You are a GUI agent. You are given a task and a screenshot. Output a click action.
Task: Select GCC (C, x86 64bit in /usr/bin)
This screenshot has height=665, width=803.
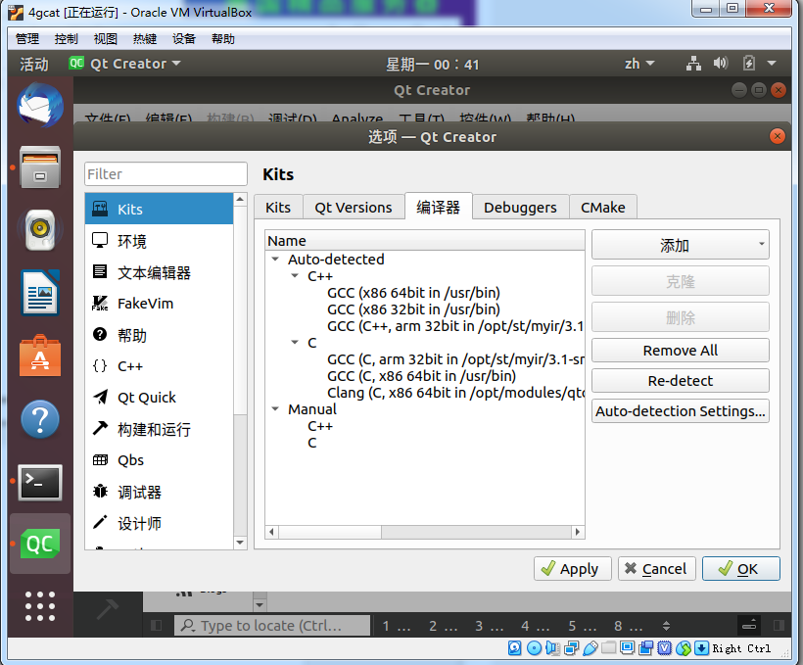point(421,375)
